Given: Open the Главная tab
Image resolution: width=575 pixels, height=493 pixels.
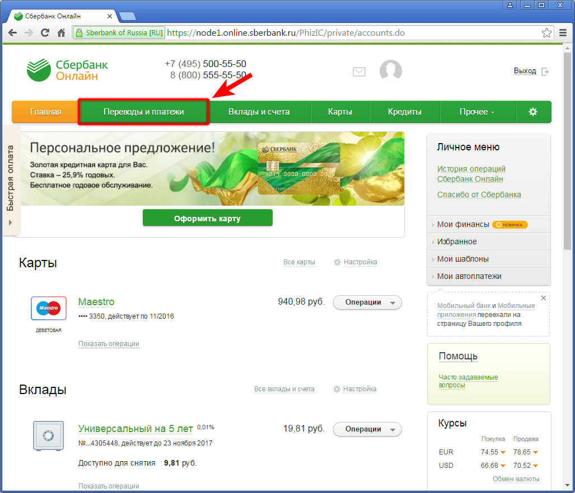Looking at the screenshot, I should pyautogui.click(x=45, y=112).
